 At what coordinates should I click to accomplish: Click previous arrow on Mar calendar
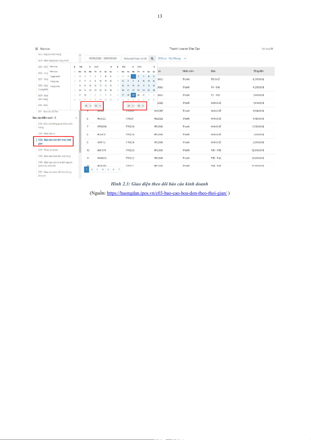(118, 67)
